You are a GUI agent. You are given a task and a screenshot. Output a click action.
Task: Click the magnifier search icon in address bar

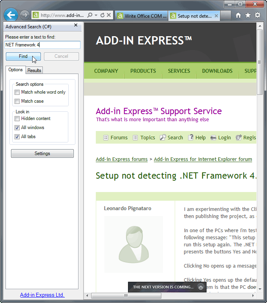click(x=90, y=15)
